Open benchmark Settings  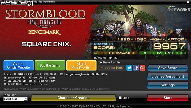pos(168,85)
